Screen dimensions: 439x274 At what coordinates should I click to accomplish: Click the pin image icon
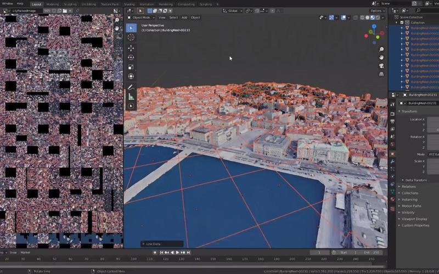click(x=77, y=11)
